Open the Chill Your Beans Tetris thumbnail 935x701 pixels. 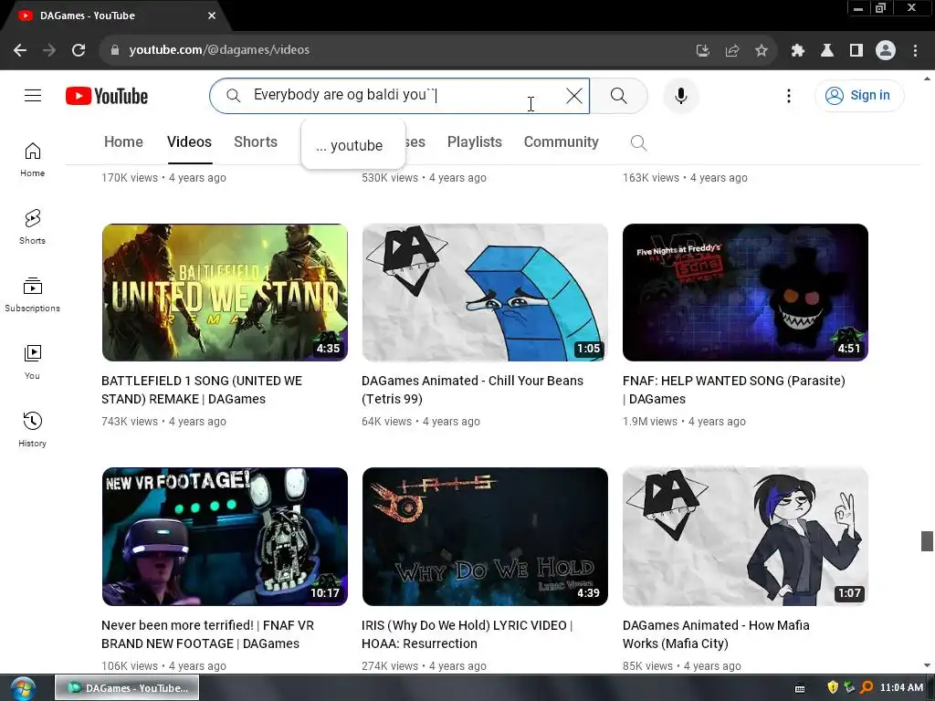point(485,292)
